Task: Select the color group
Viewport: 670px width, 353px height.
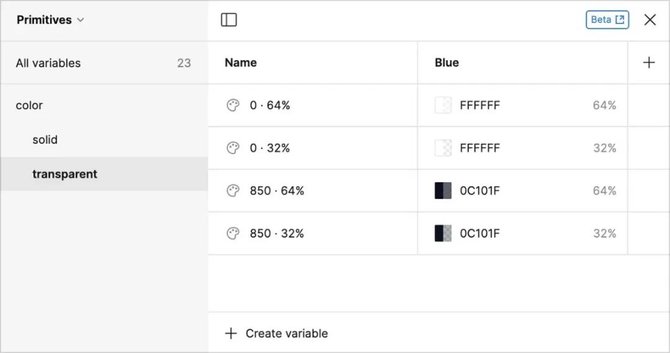Action: 30,105
